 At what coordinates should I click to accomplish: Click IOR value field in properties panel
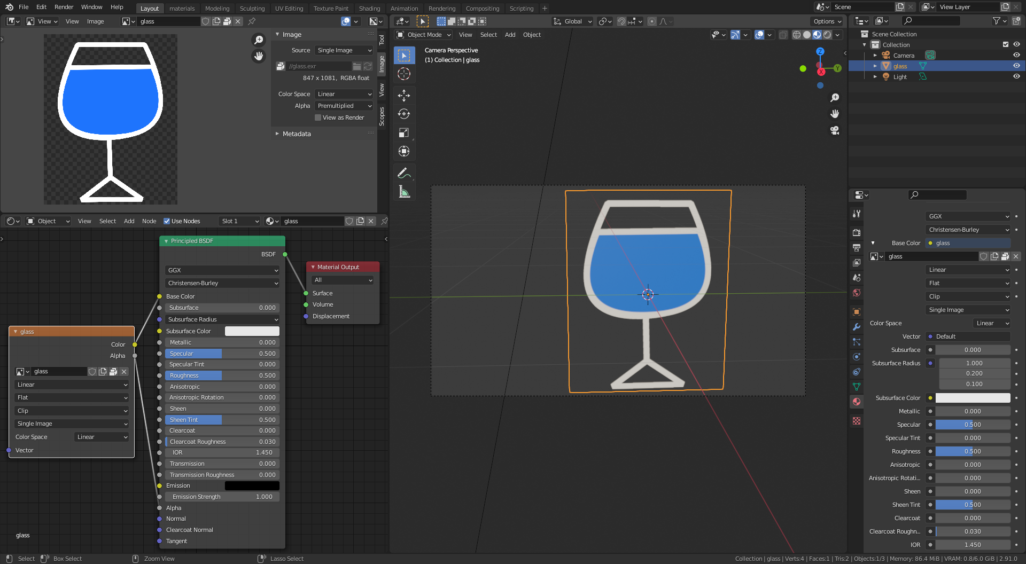pyautogui.click(x=973, y=545)
